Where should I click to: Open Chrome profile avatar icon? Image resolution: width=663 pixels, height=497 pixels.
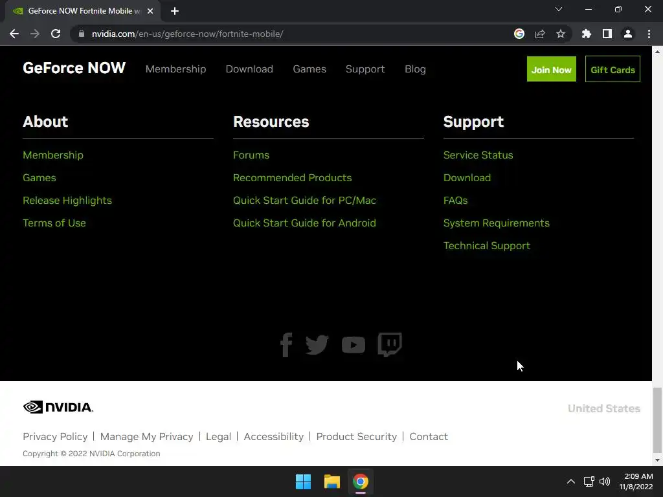(628, 34)
